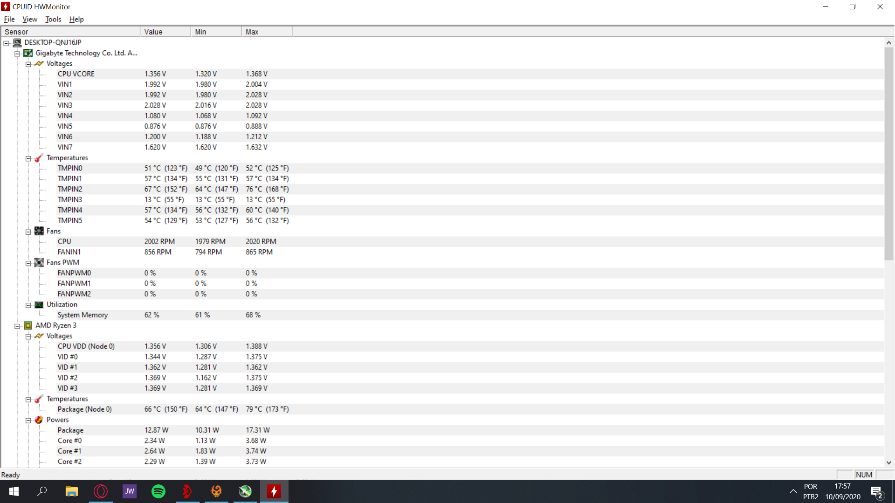Open Spotify from the taskbar
This screenshot has height=503, width=895.
pos(158,491)
